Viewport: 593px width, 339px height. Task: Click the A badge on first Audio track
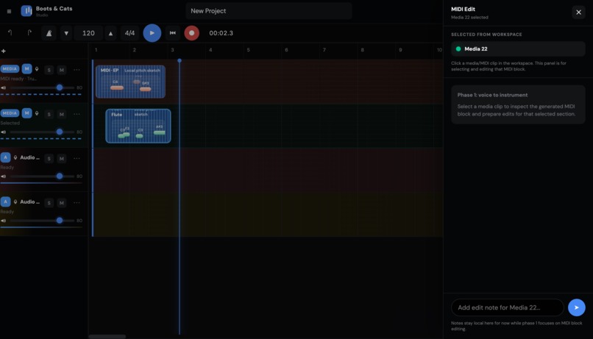5,157
